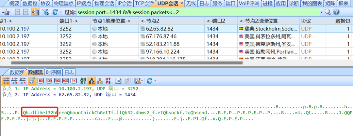Limit display to 50 bytes icon

41,80
